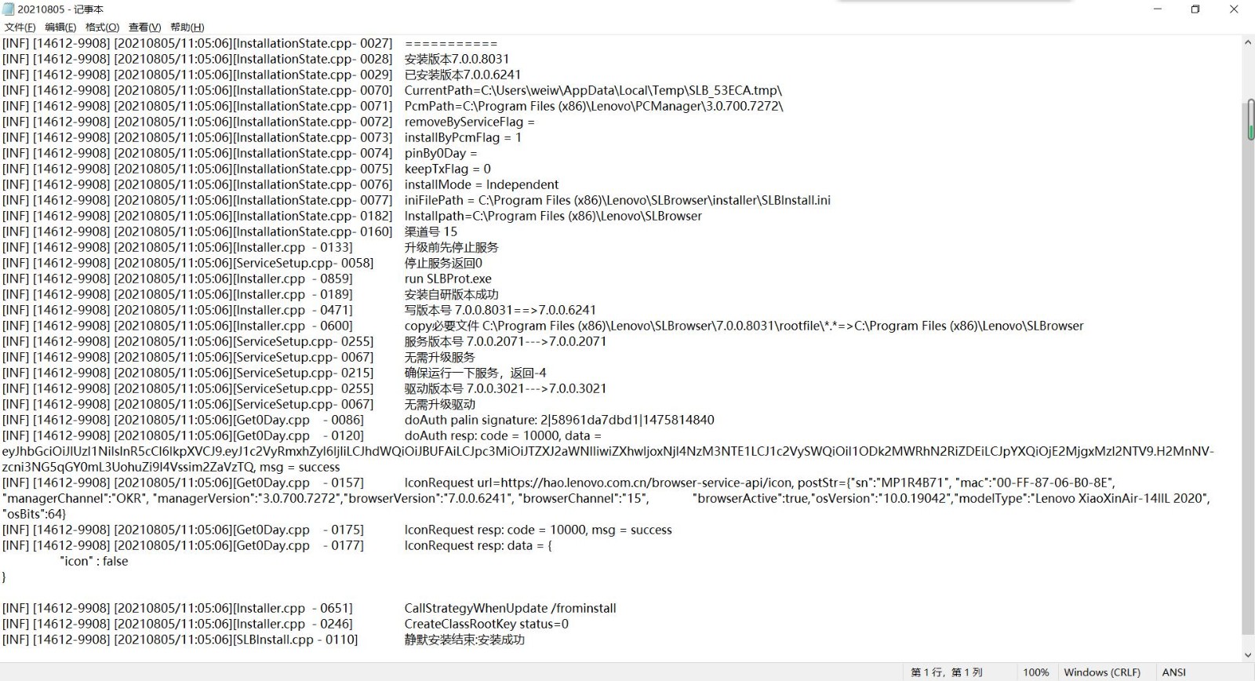1255x681 pixels.
Task: Click the text pinBy0Day =
Action: (441, 153)
